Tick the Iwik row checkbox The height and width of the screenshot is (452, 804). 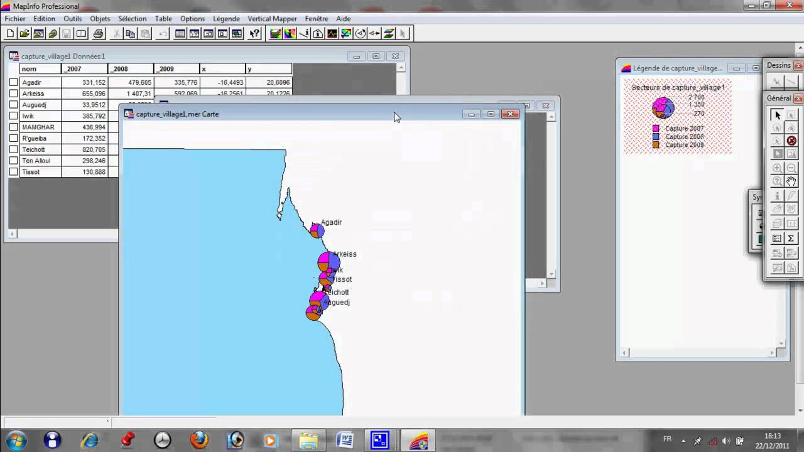[13, 116]
